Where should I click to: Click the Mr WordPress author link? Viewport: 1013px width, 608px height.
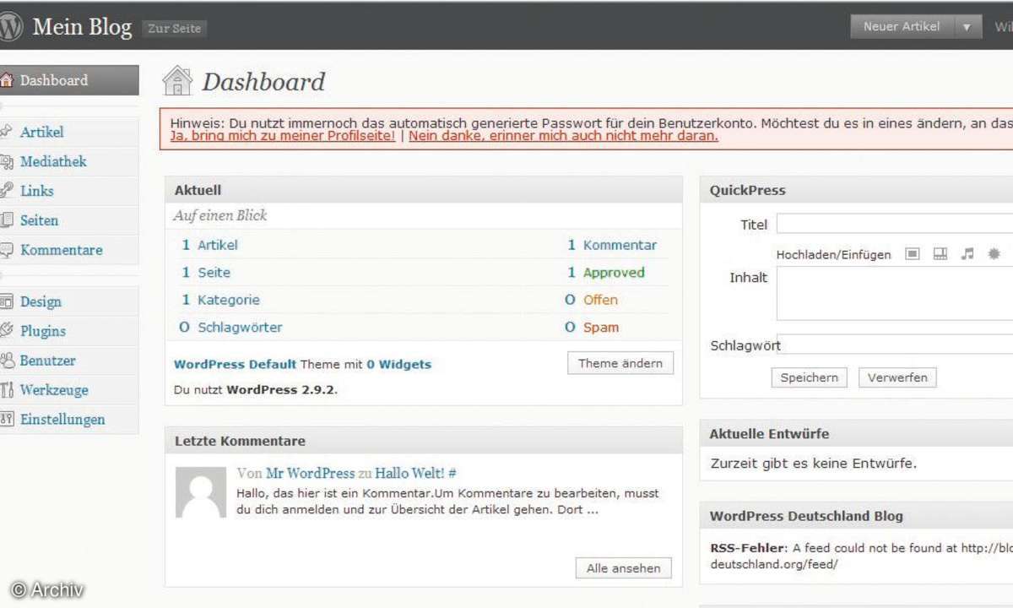tap(310, 474)
